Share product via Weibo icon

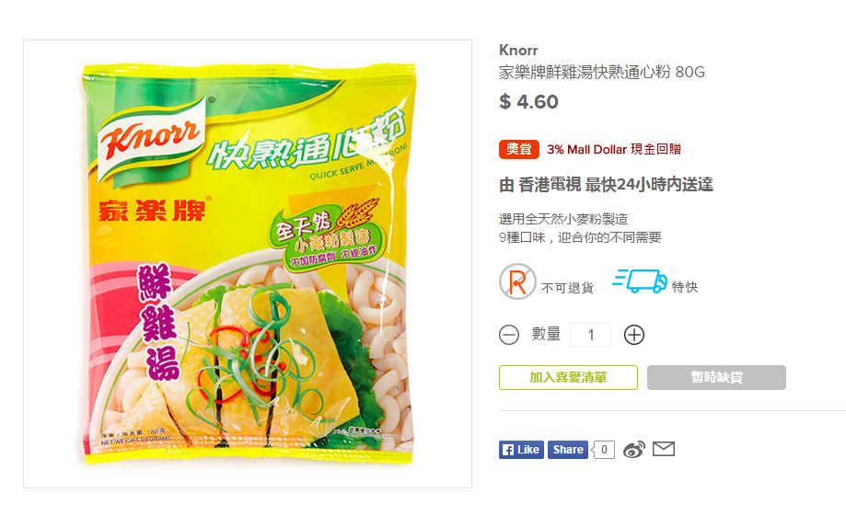(634, 450)
